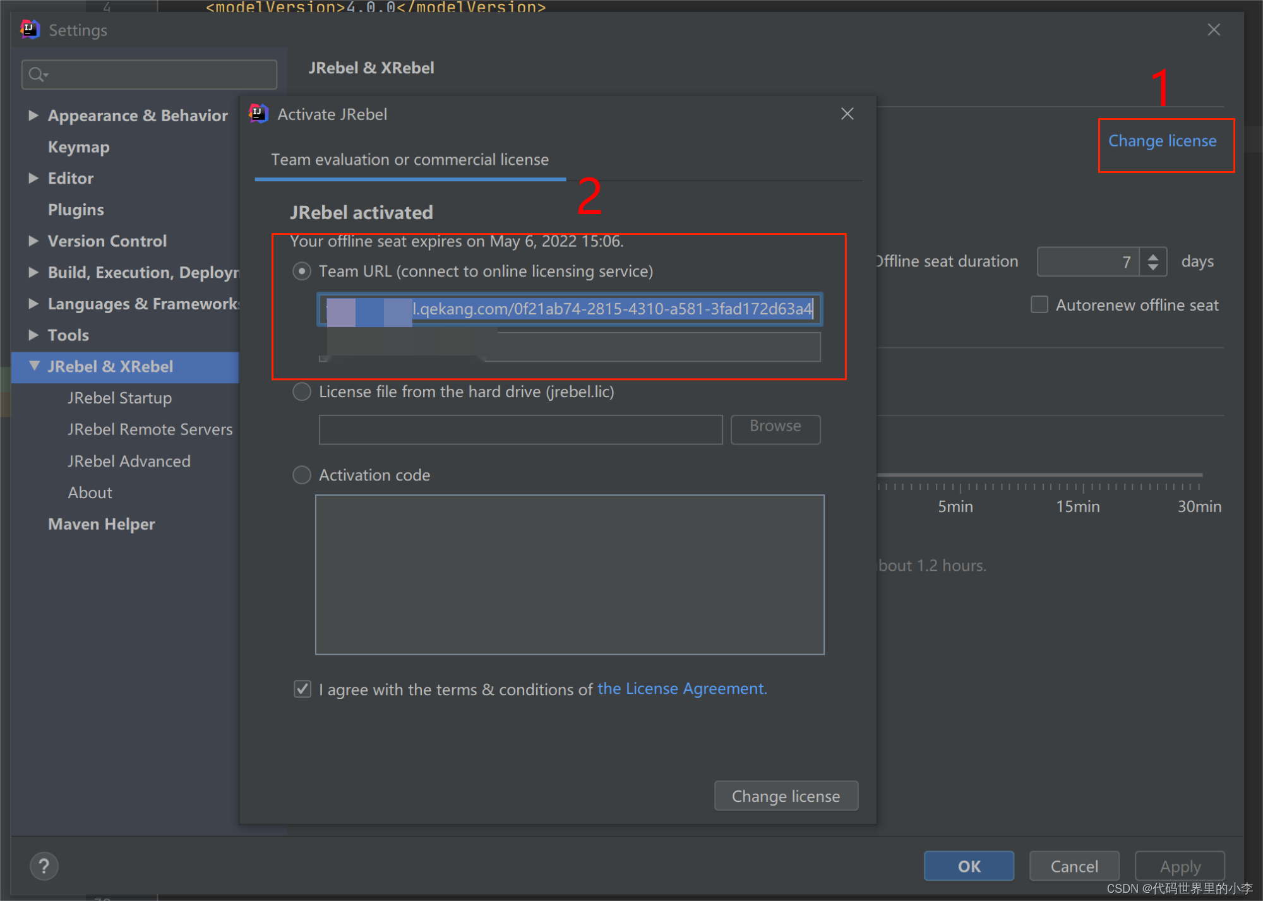Viewport: 1263px width, 901px height.
Task: Increase offline seat duration with up arrow
Action: pyautogui.click(x=1153, y=256)
